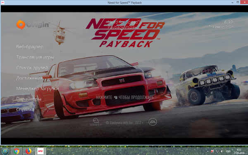Show hidden system tray icons
This screenshot has width=248, height=155.
(207, 152)
